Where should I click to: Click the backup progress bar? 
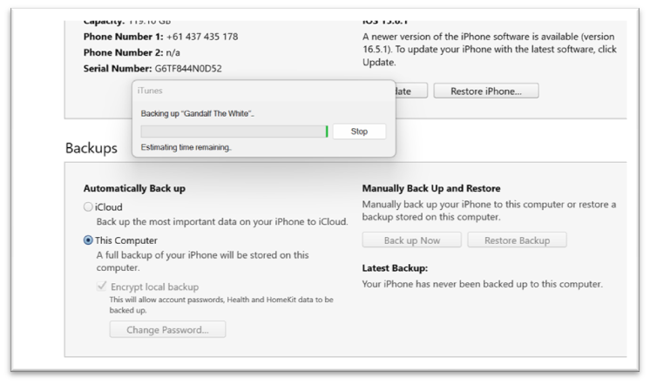click(x=234, y=132)
